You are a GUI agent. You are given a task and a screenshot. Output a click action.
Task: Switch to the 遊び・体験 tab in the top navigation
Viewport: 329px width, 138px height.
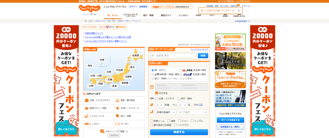coord(148,15)
